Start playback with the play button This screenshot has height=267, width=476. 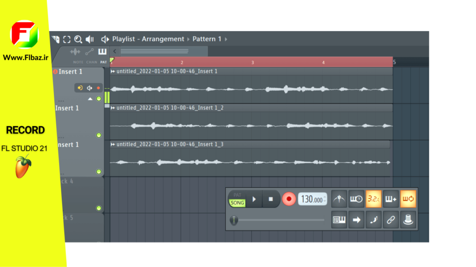254,199
